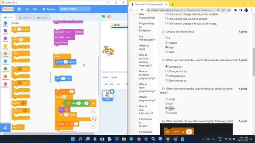Select the Control block category
The width and height of the screenshot is (255, 143).
click(5, 55)
